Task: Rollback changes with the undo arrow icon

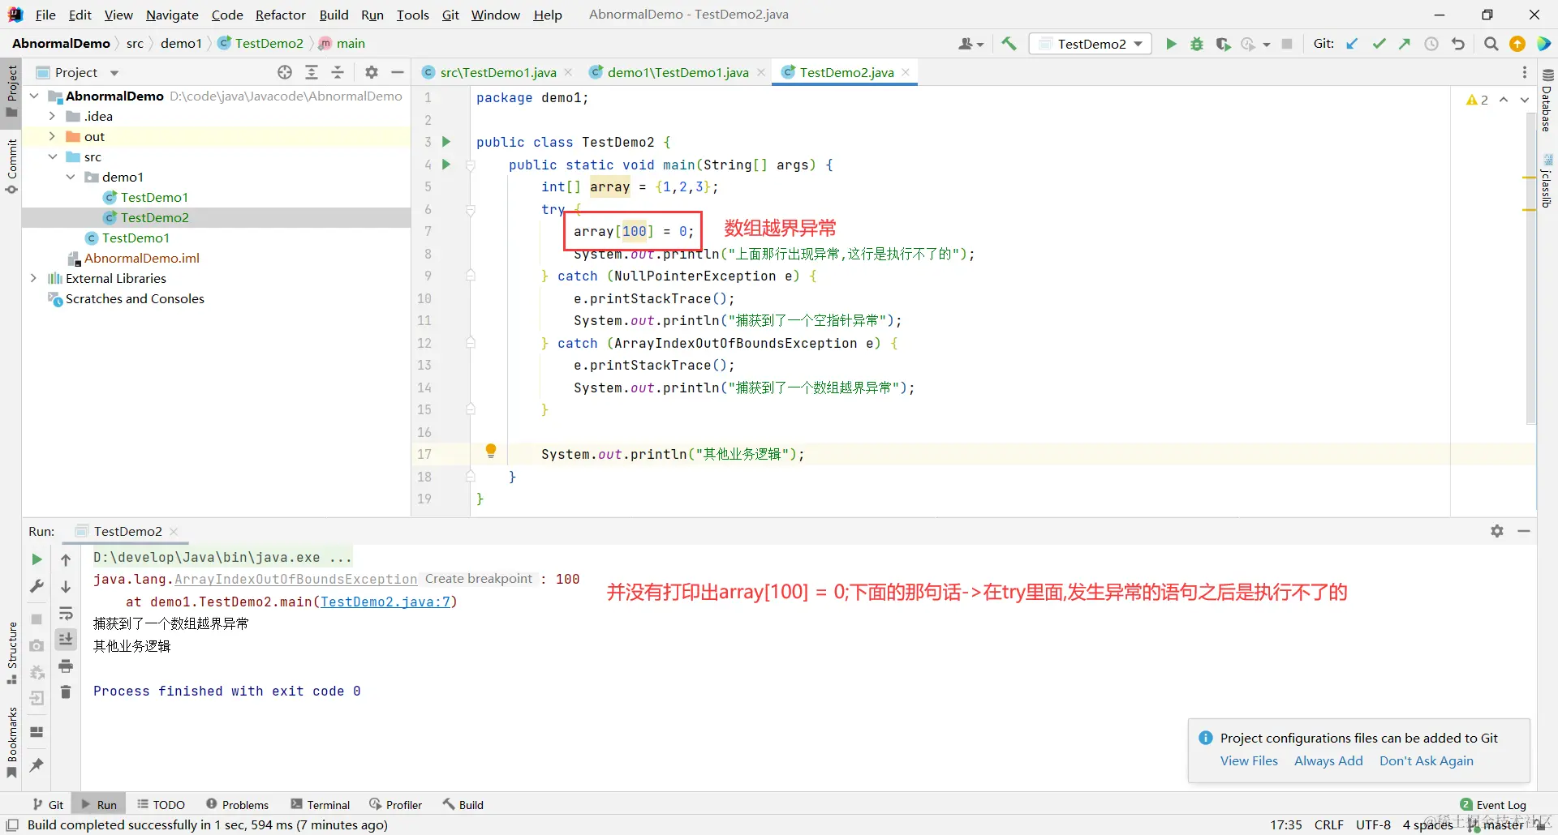Action: [1458, 44]
